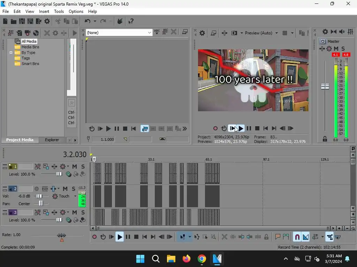Viewport: 357px width, 267px height.
Task: Open Master FX icon under Master label
Action: (329, 49)
